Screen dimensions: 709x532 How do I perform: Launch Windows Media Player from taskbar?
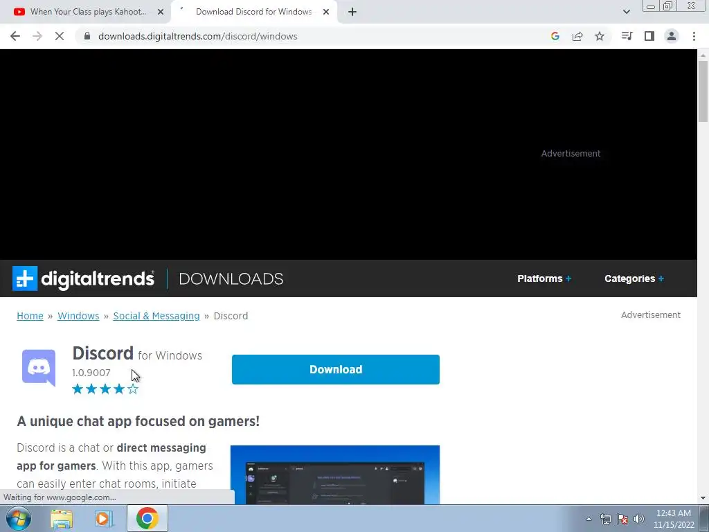click(x=104, y=519)
